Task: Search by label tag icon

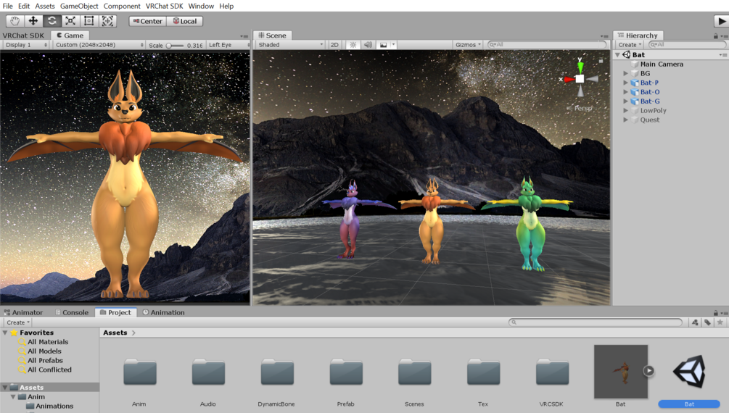Action: 707,322
